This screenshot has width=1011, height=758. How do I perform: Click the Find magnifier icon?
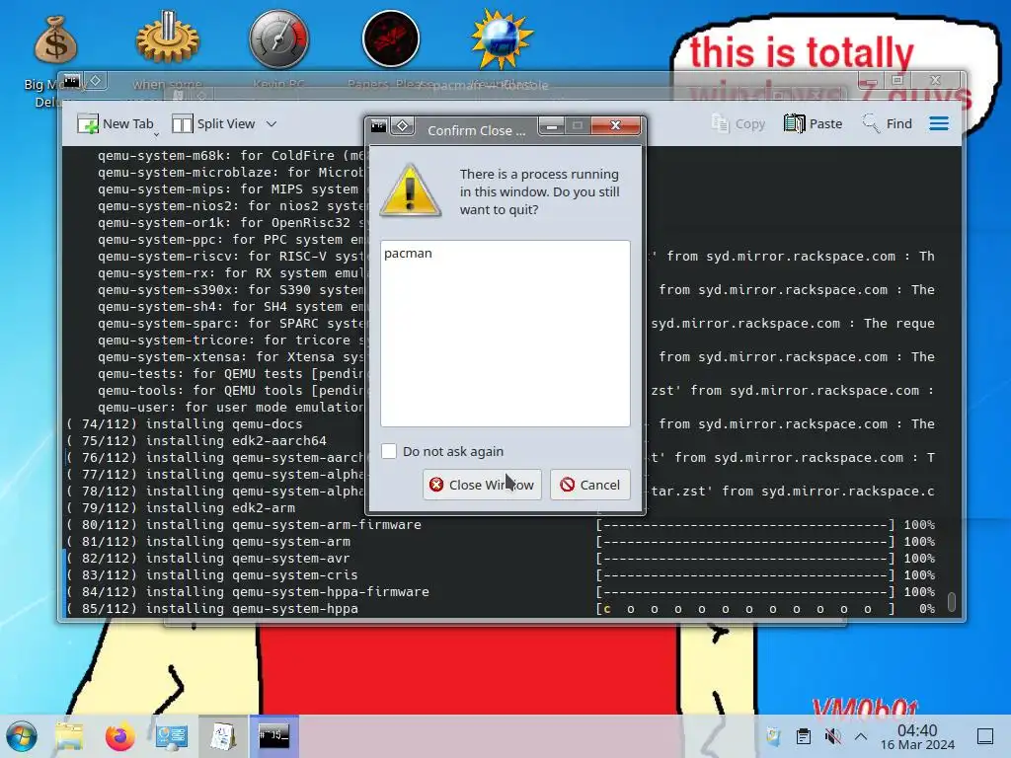(871, 123)
